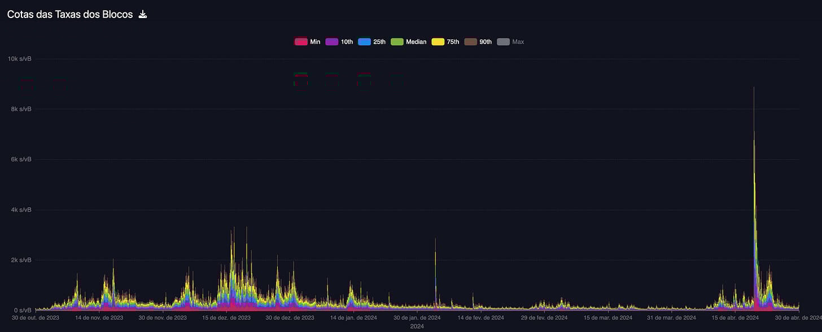822x332 pixels.
Task: Click the chart title Cotas das Taxas dos Blocos
Action: [x=70, y=15]
